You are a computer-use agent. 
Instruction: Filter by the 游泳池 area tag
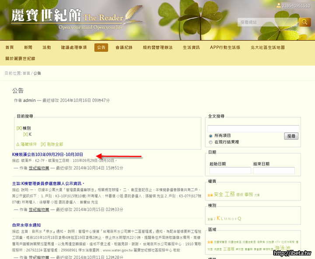[x=282, y=248]
